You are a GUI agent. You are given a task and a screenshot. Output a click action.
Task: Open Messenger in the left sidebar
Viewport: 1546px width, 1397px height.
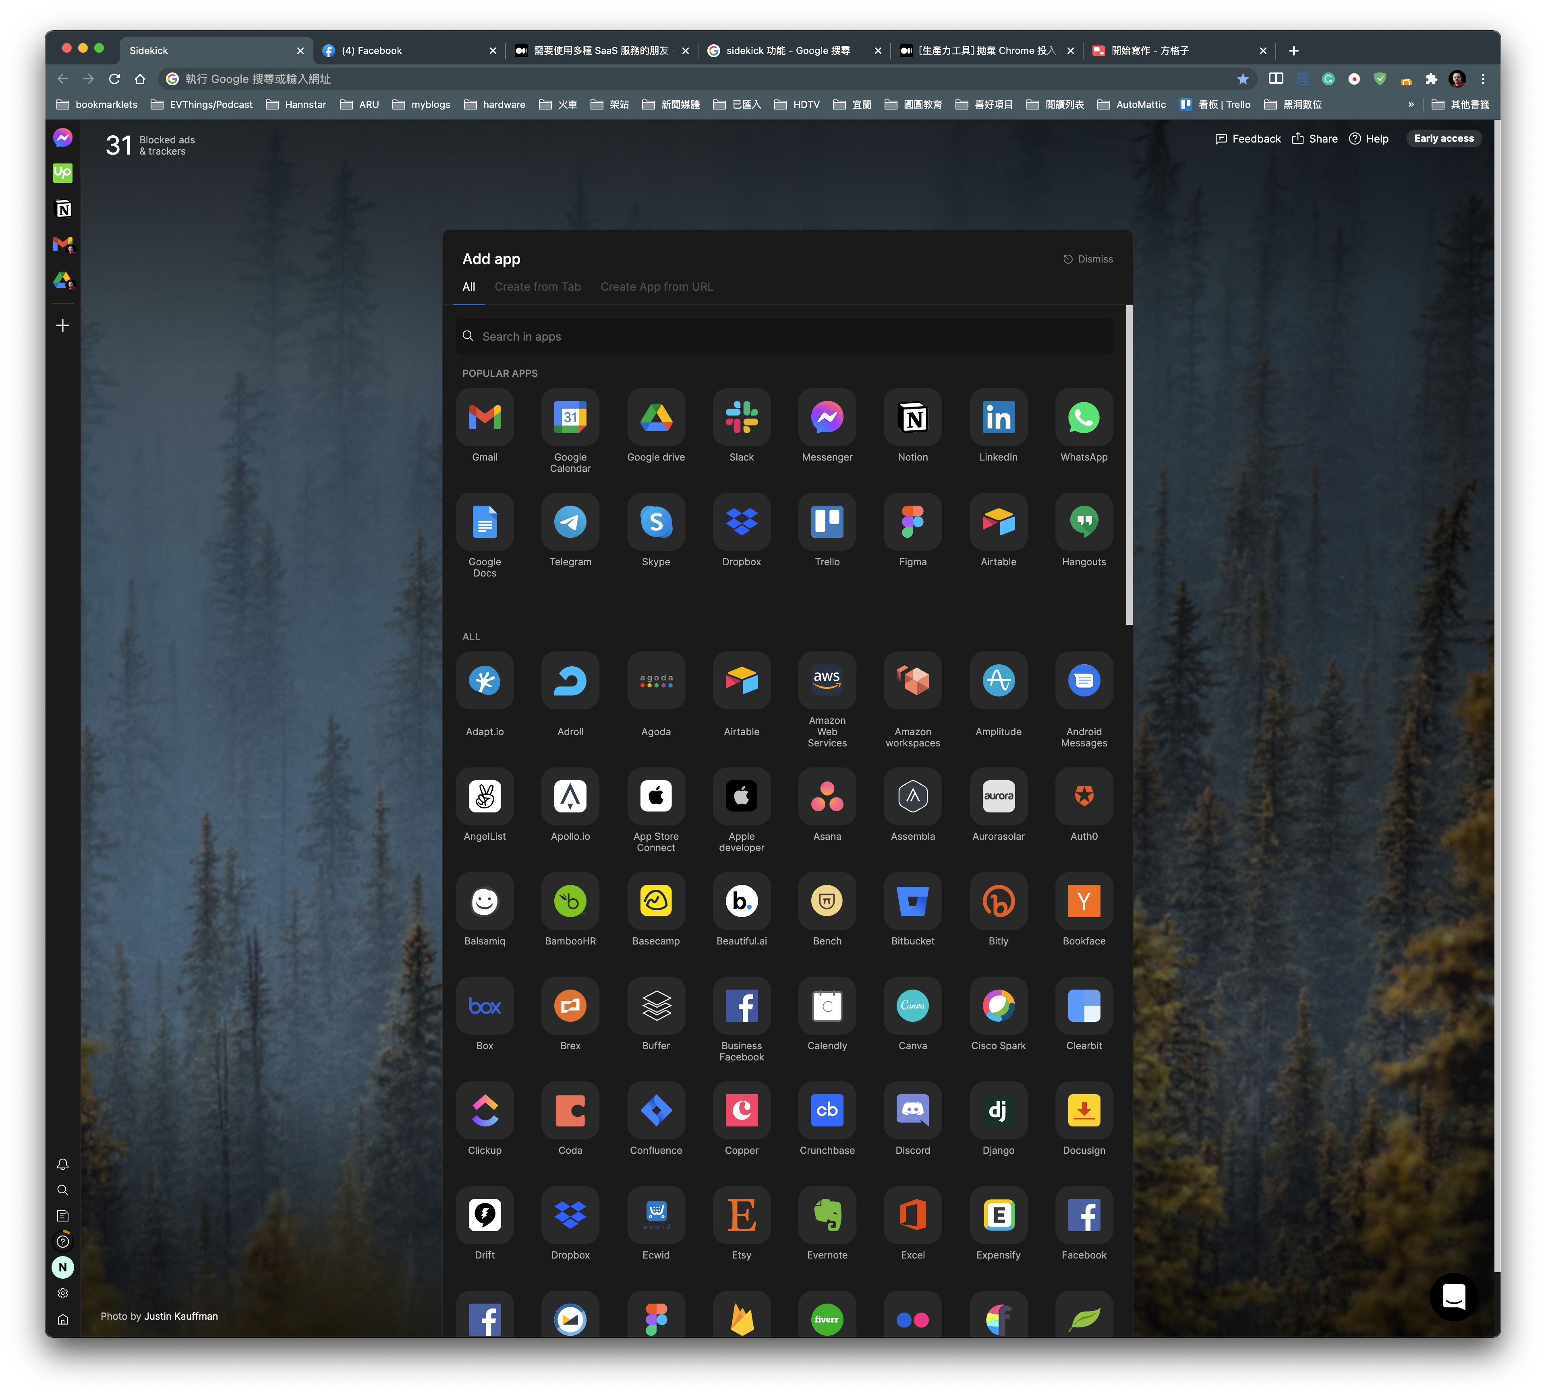(63, 138)
